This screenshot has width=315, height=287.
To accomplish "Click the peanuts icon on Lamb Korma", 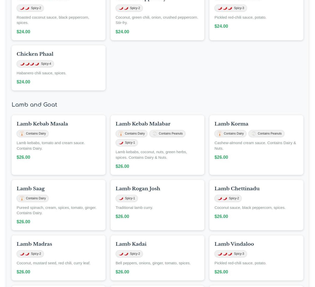I will tap(254, 134).
